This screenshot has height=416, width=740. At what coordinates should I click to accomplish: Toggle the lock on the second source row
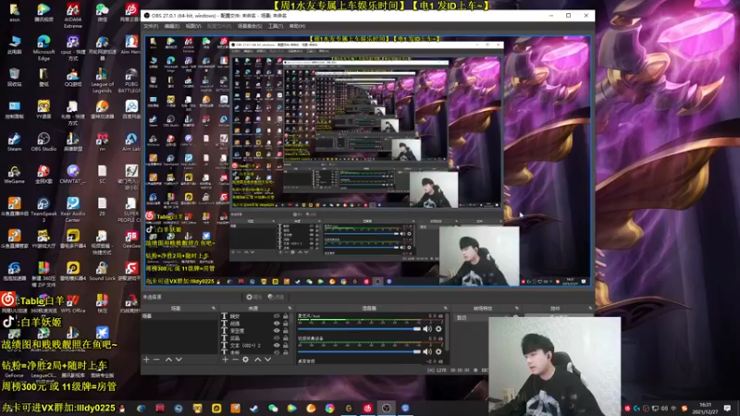tap(286, 324)
